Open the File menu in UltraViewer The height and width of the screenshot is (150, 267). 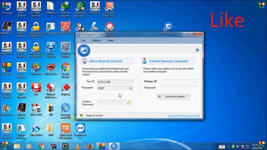(x=83, y=40)
